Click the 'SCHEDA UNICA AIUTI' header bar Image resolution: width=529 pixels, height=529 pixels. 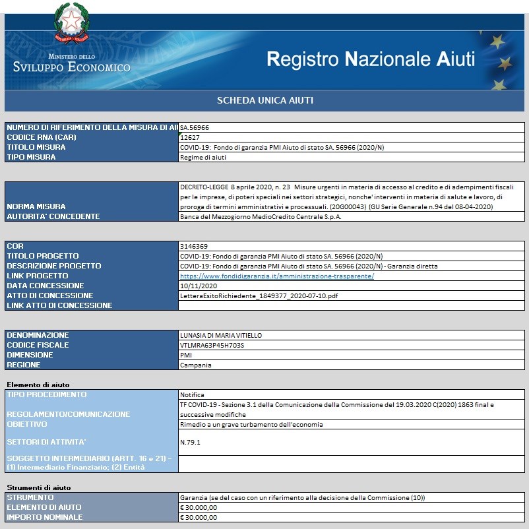[265, 100]
